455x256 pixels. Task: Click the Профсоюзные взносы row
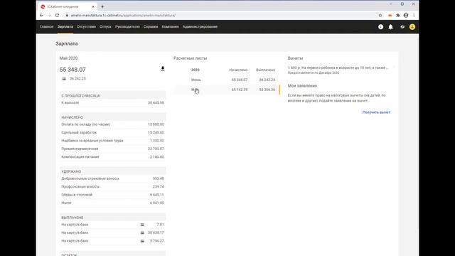(112, 186)
